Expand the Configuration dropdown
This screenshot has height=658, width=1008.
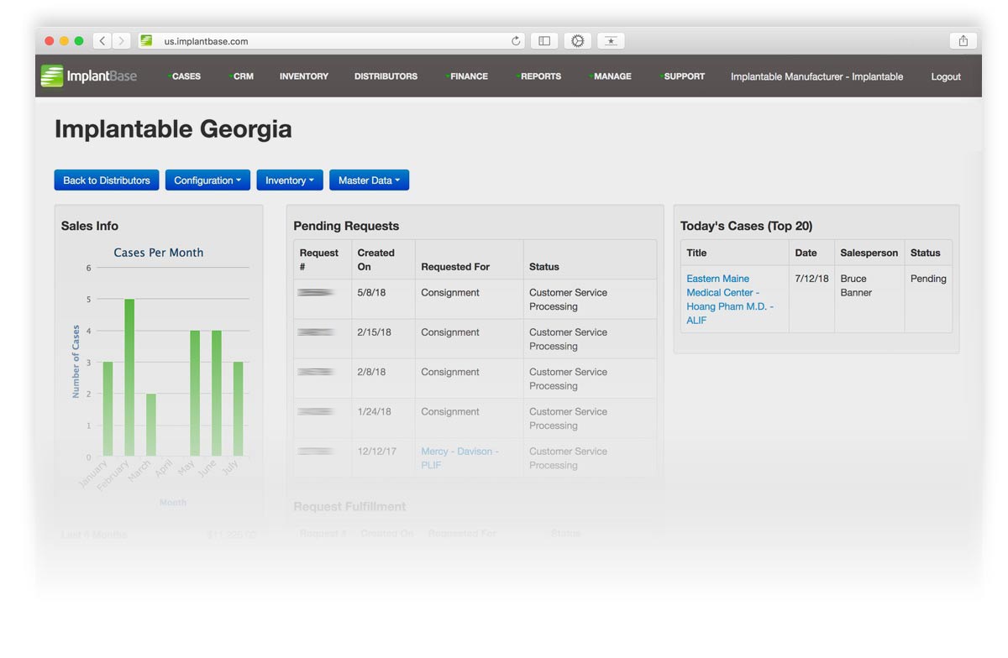coord(207,180)
